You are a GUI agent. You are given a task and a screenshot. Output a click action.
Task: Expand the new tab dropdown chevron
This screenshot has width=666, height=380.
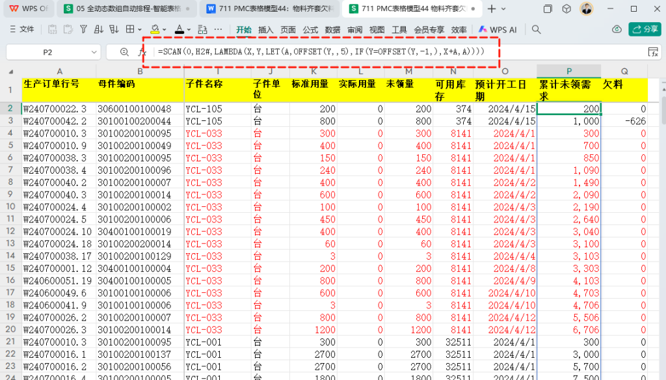point(504,8)
